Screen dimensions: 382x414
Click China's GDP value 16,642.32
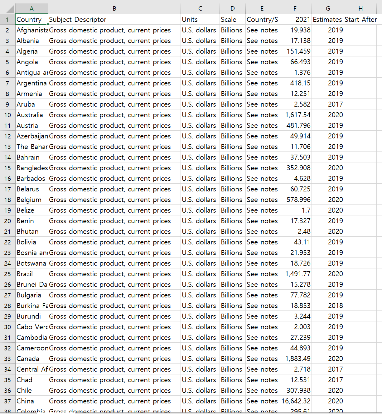pos(295,401)
